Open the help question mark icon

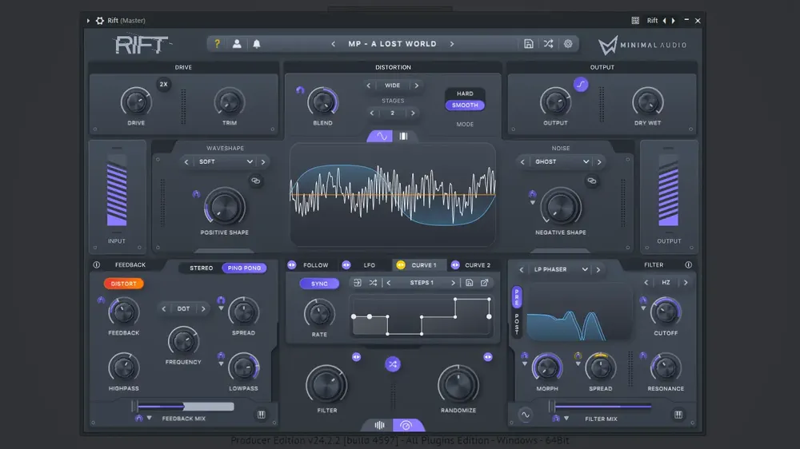[217, 44]
